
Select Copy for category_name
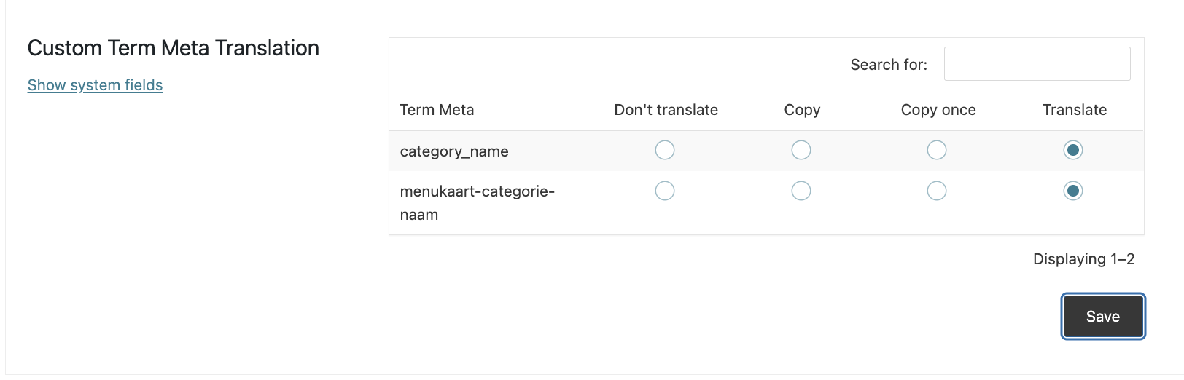(x=801, y=150)
